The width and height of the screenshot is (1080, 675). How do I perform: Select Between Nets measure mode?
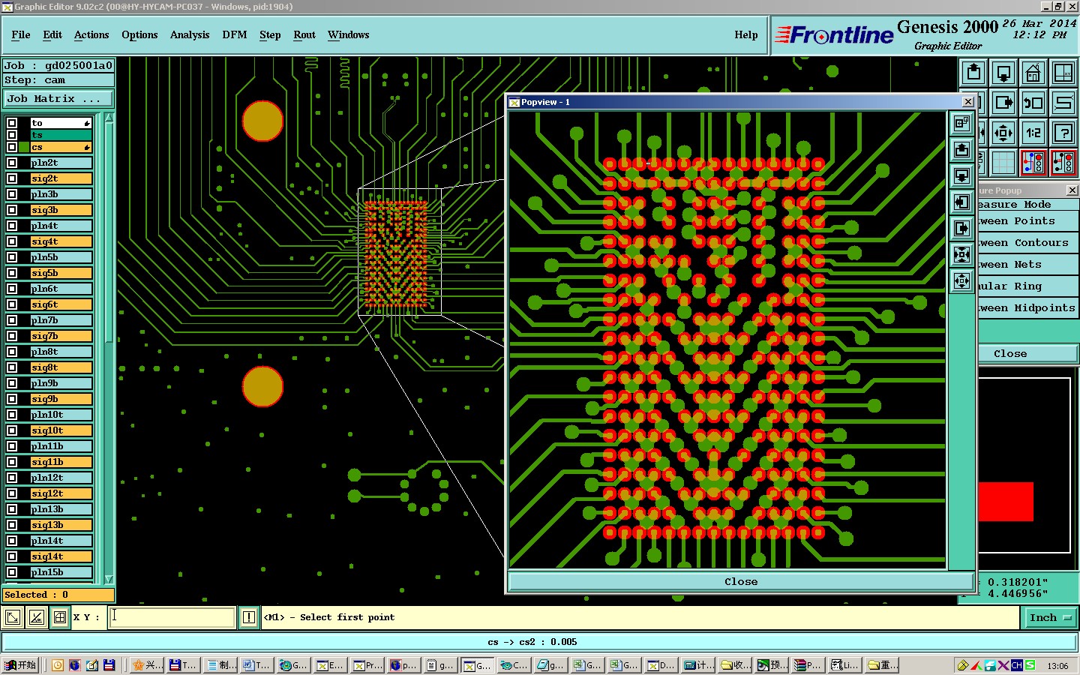click(x=1027, y=265)
